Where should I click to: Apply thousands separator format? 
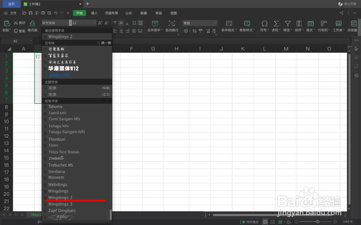point(200,31)
